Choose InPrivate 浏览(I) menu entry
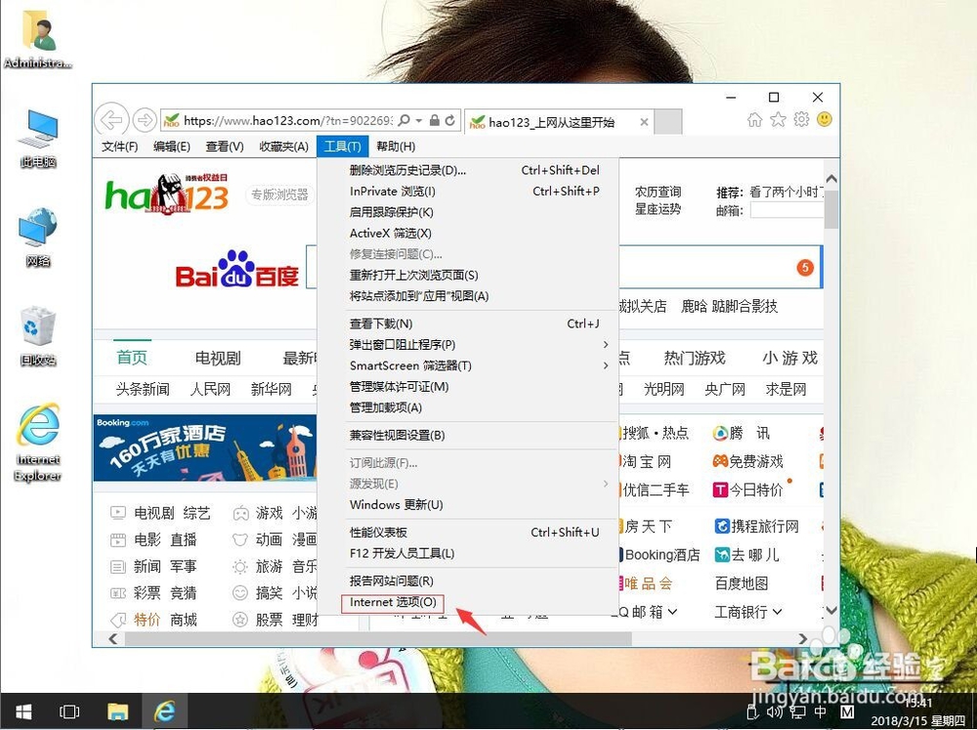This screenshot has width=977, height=730. click(469, 192)
